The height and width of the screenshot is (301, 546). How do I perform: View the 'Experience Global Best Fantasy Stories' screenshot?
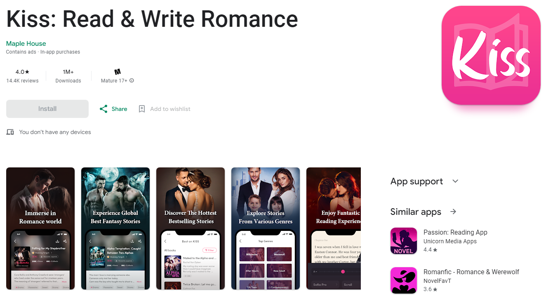click(115, 228)
